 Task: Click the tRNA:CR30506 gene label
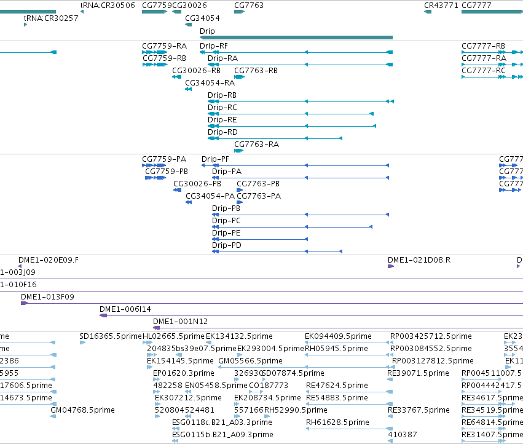pos(108,6)
